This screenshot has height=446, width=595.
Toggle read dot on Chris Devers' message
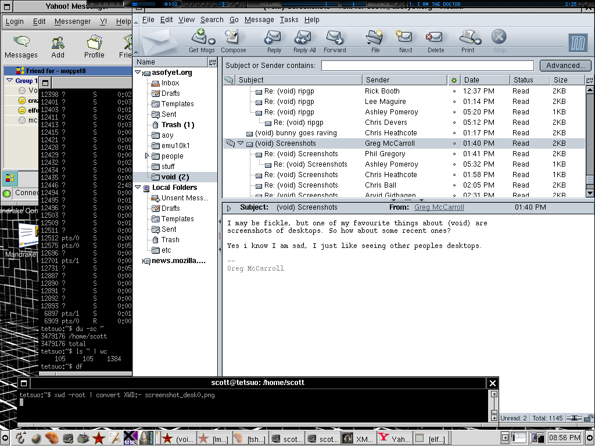(x=454, y=123)
